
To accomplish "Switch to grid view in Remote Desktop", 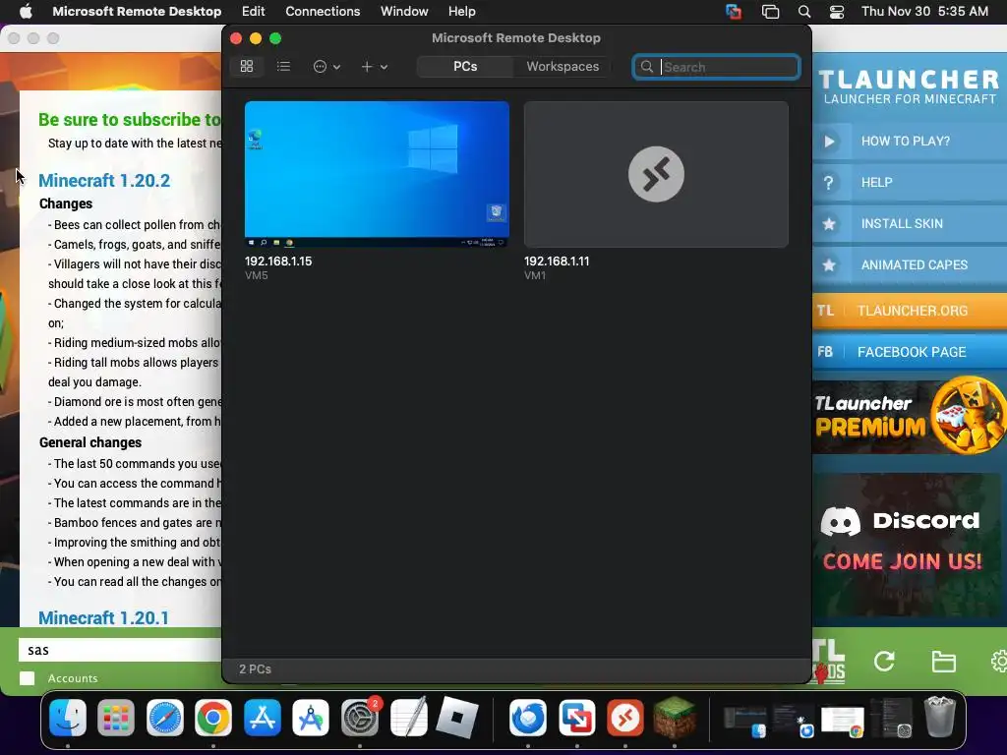I will [247, 66].
